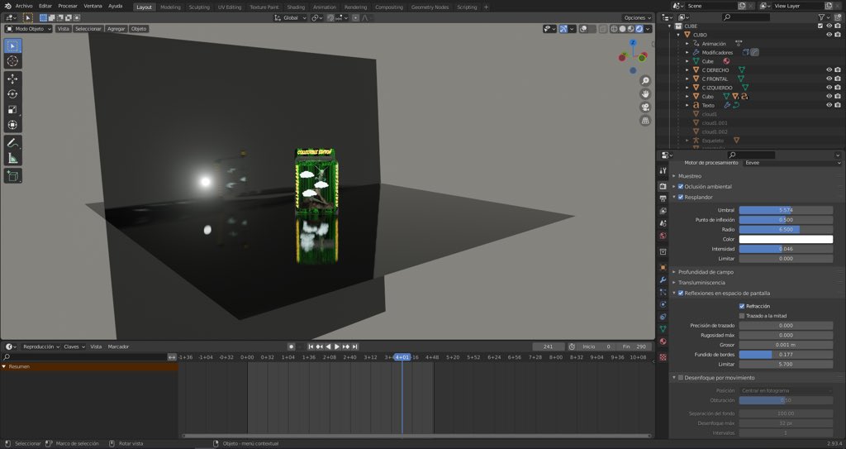The image size is (846, 449).
Task: Open the Modifiers wrench properties tab
Action: click(663, 279)
